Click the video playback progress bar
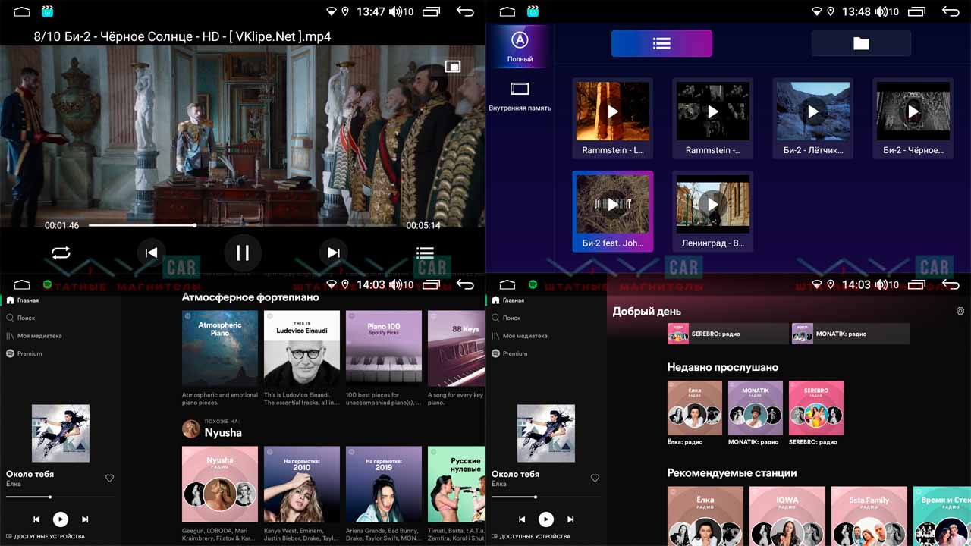The height and width of the screenshot is (546, 971). point(243,225)
